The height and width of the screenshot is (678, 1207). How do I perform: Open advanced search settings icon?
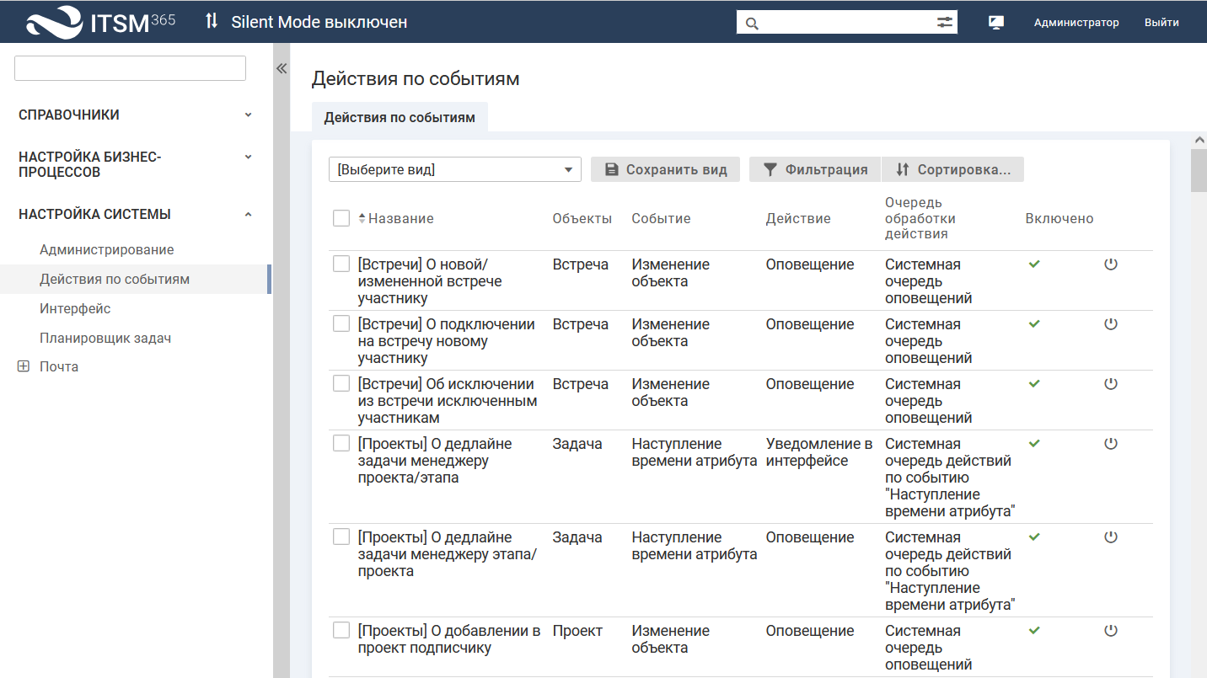coord(944,23)
